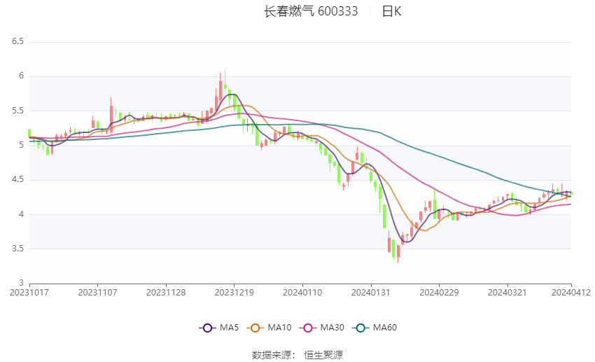
Task: Click the chart title 长春燃气 600333
Action: (x=311, y=11)
